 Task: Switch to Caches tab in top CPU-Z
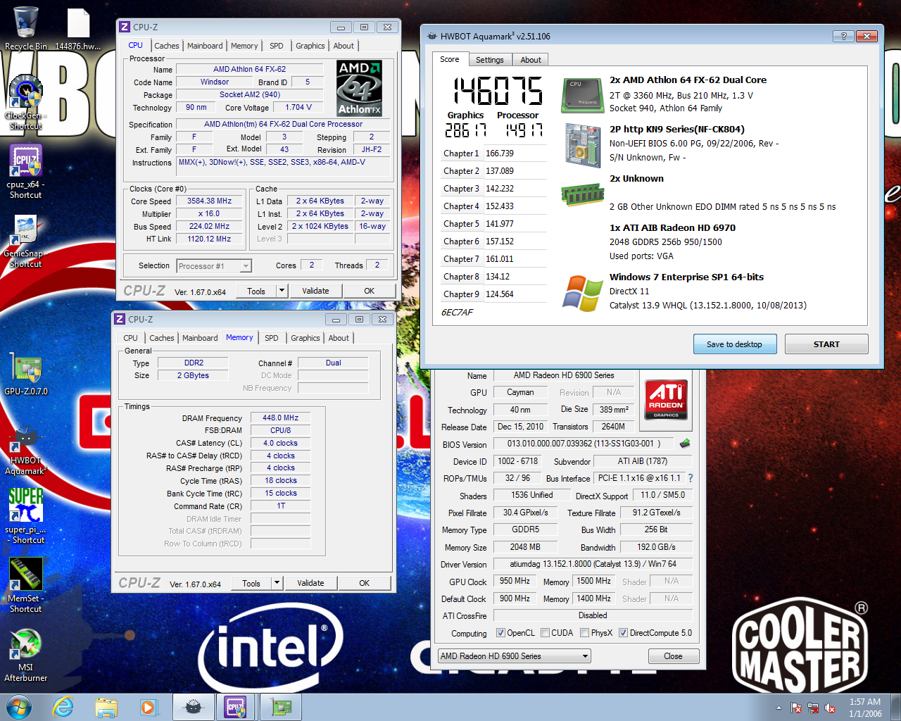tap(167, 46)
